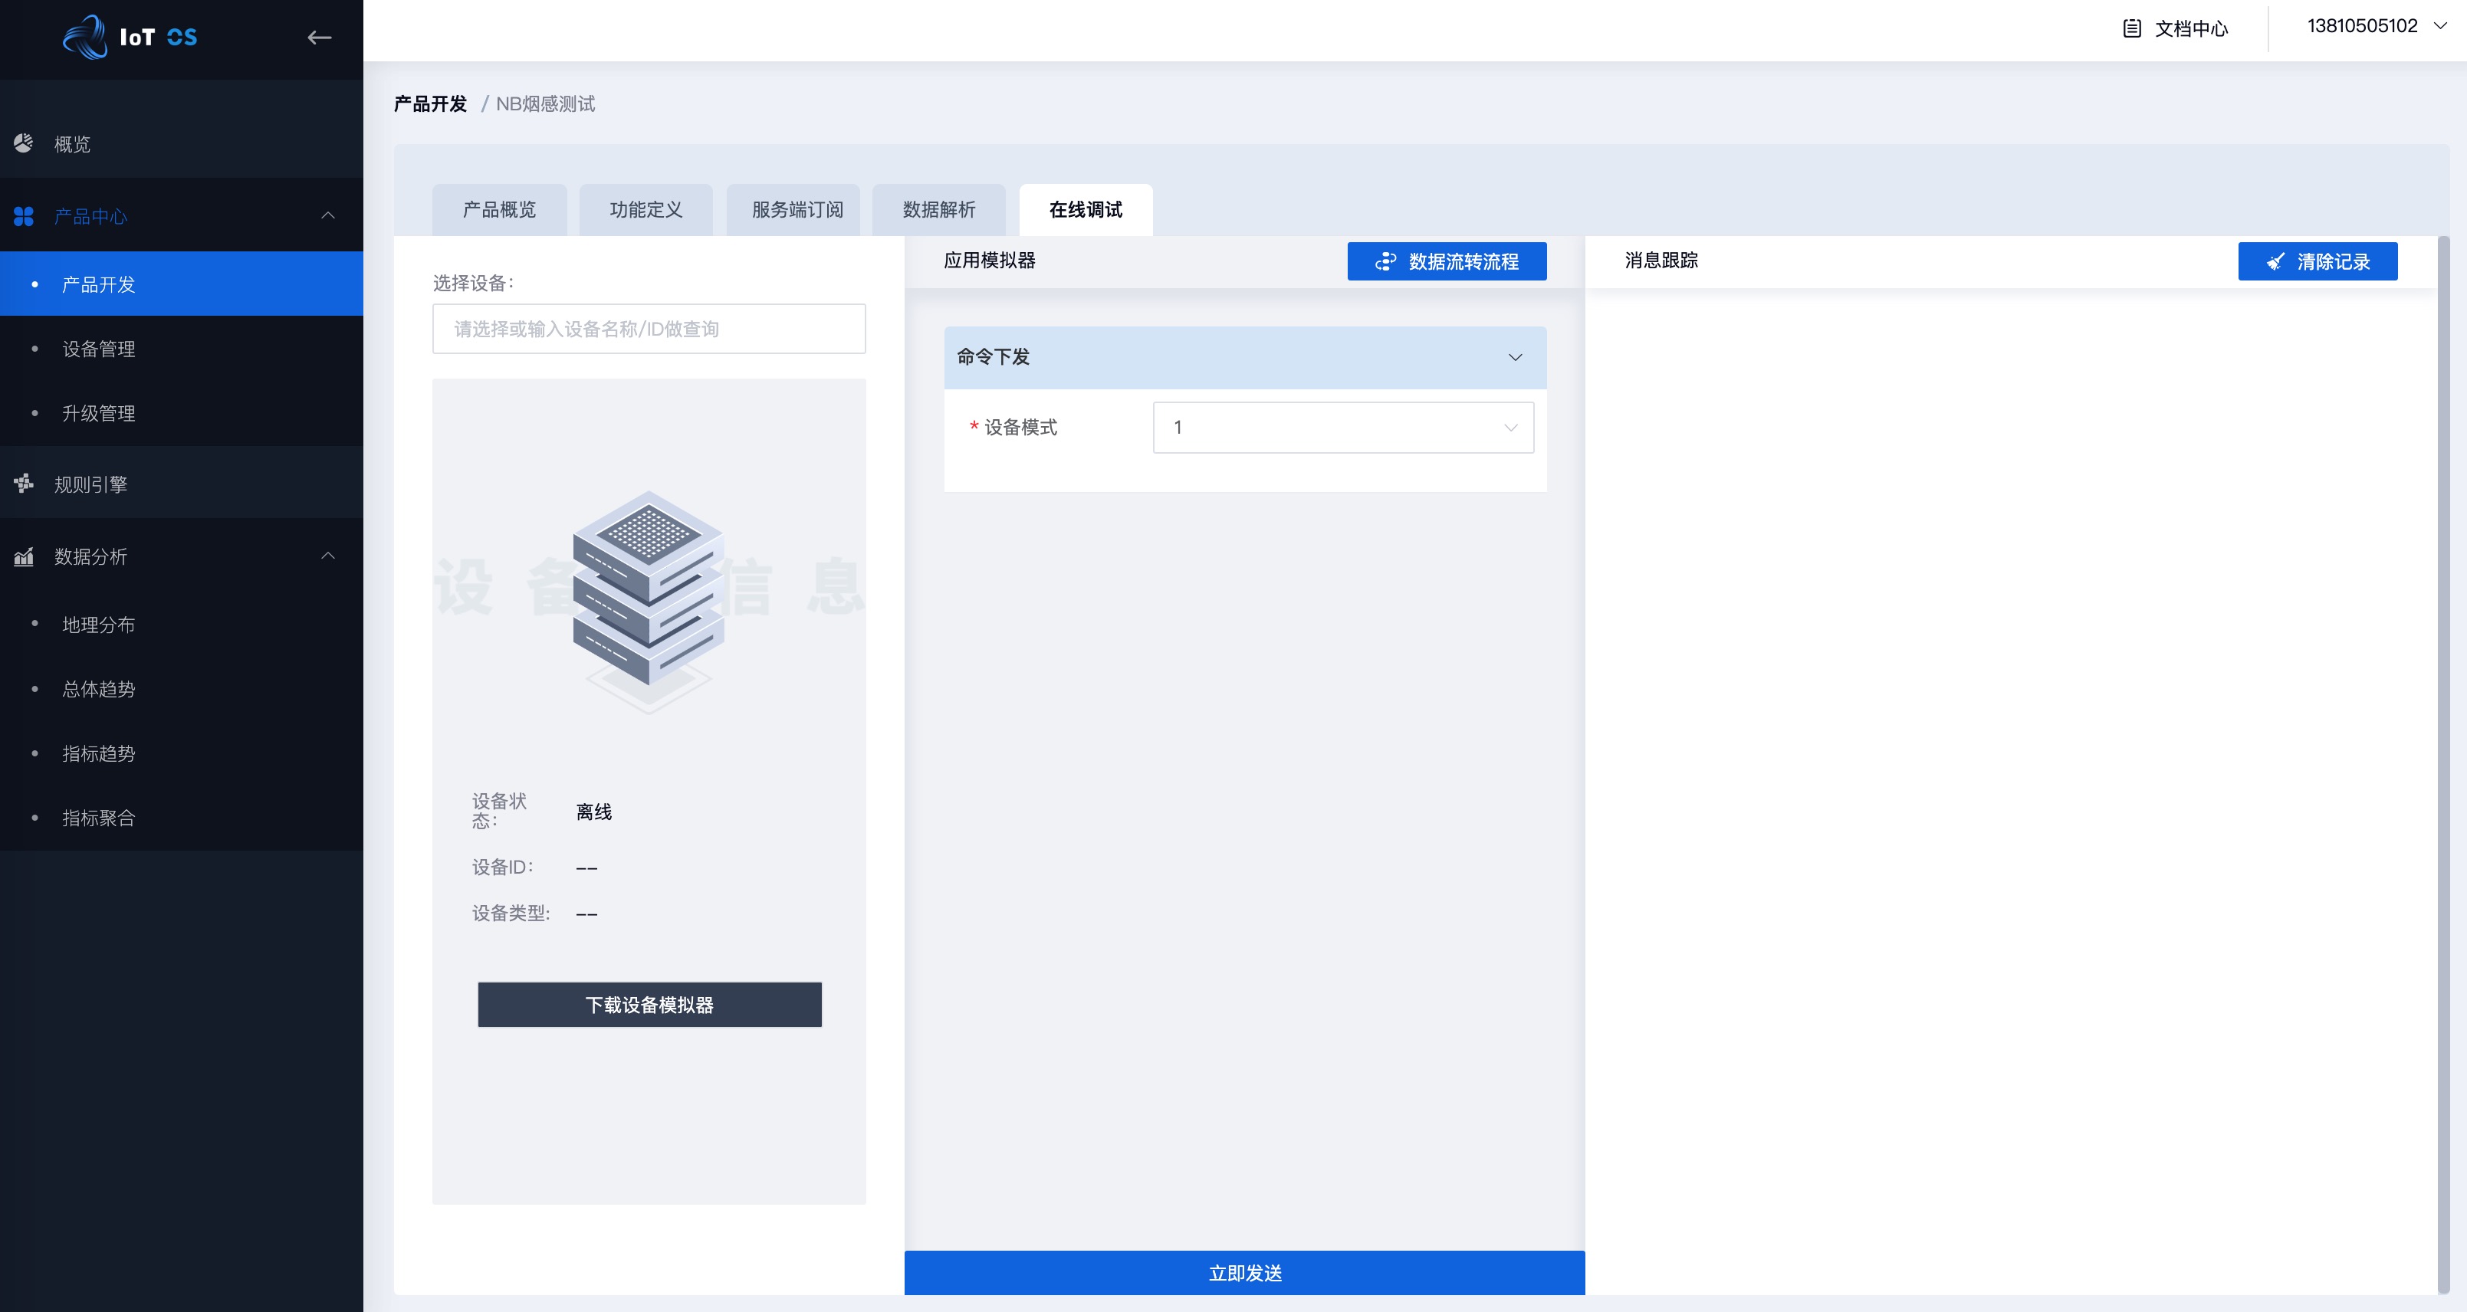Open the 设备模式 dropdown
The height and width of the screenshot is (1312, 2467).
1342,427
